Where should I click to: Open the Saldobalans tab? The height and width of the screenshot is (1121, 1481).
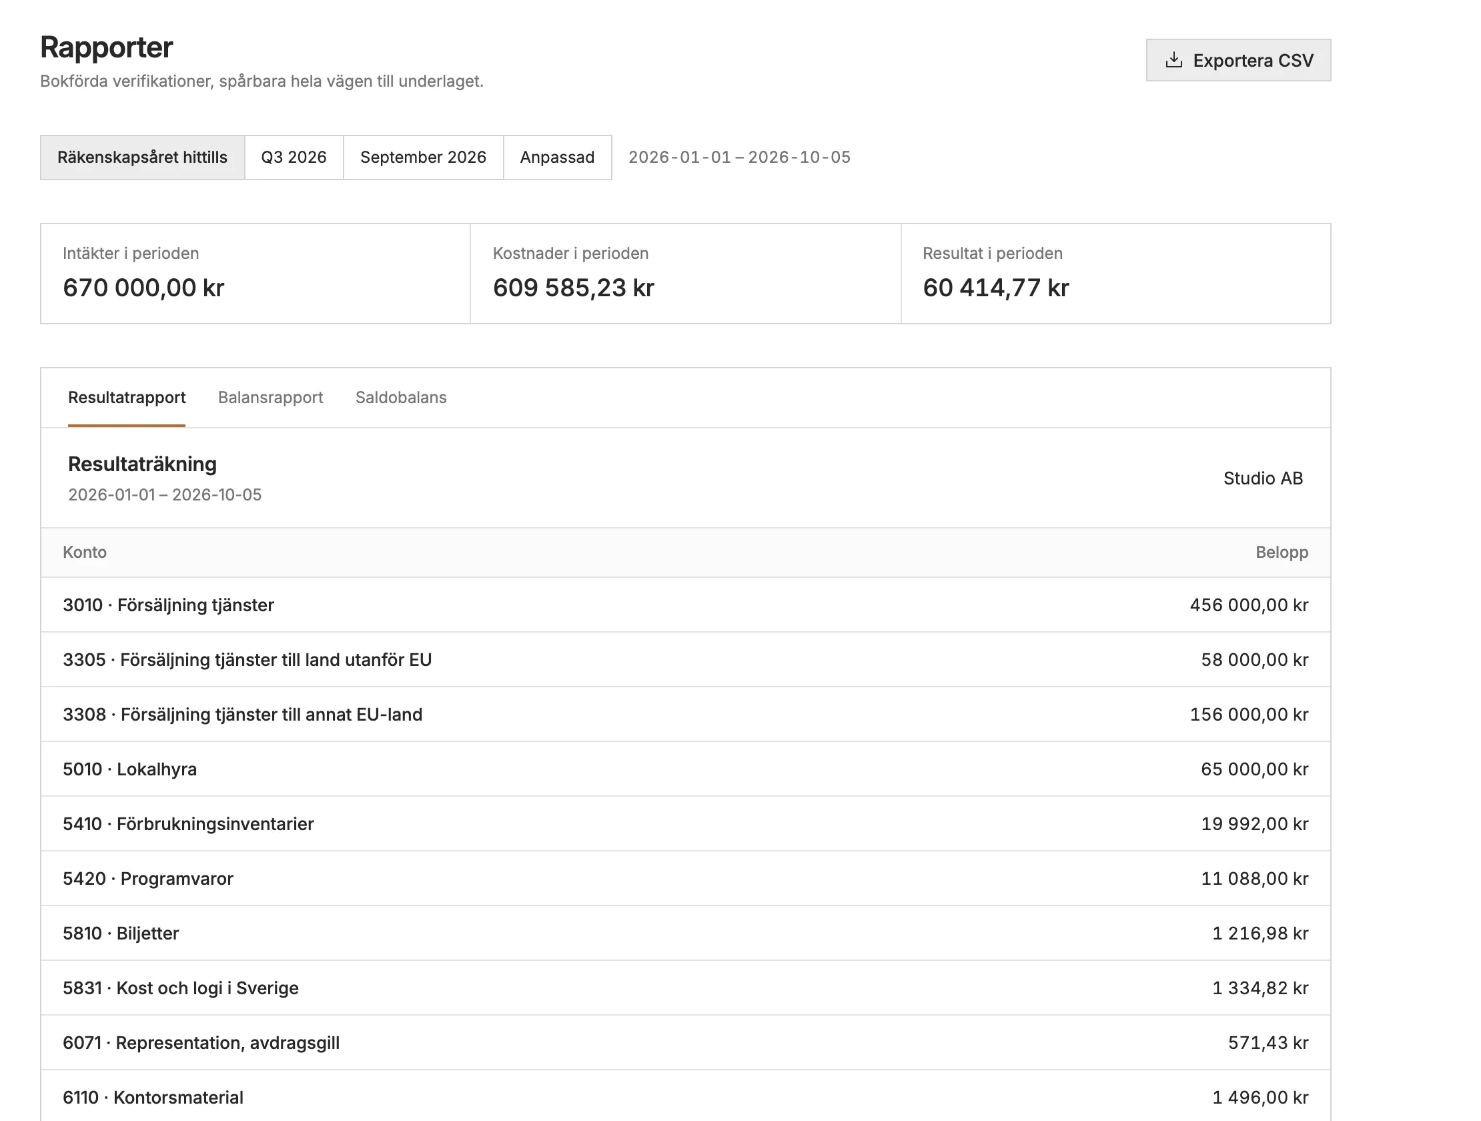click(401, 398)
